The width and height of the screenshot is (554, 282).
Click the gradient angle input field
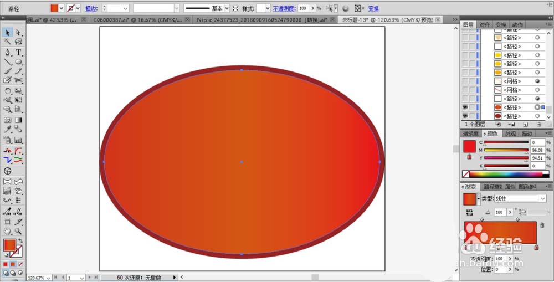tap(500, 212)
